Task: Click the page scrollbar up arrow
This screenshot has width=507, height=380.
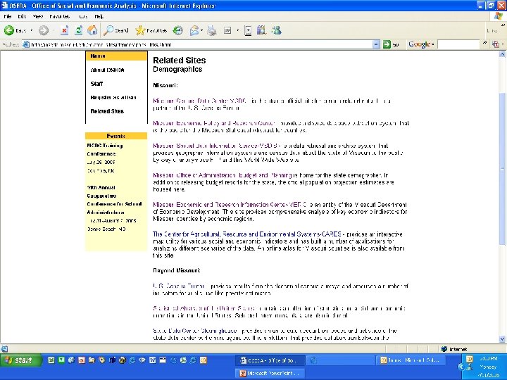Action: tap(502, 54)
